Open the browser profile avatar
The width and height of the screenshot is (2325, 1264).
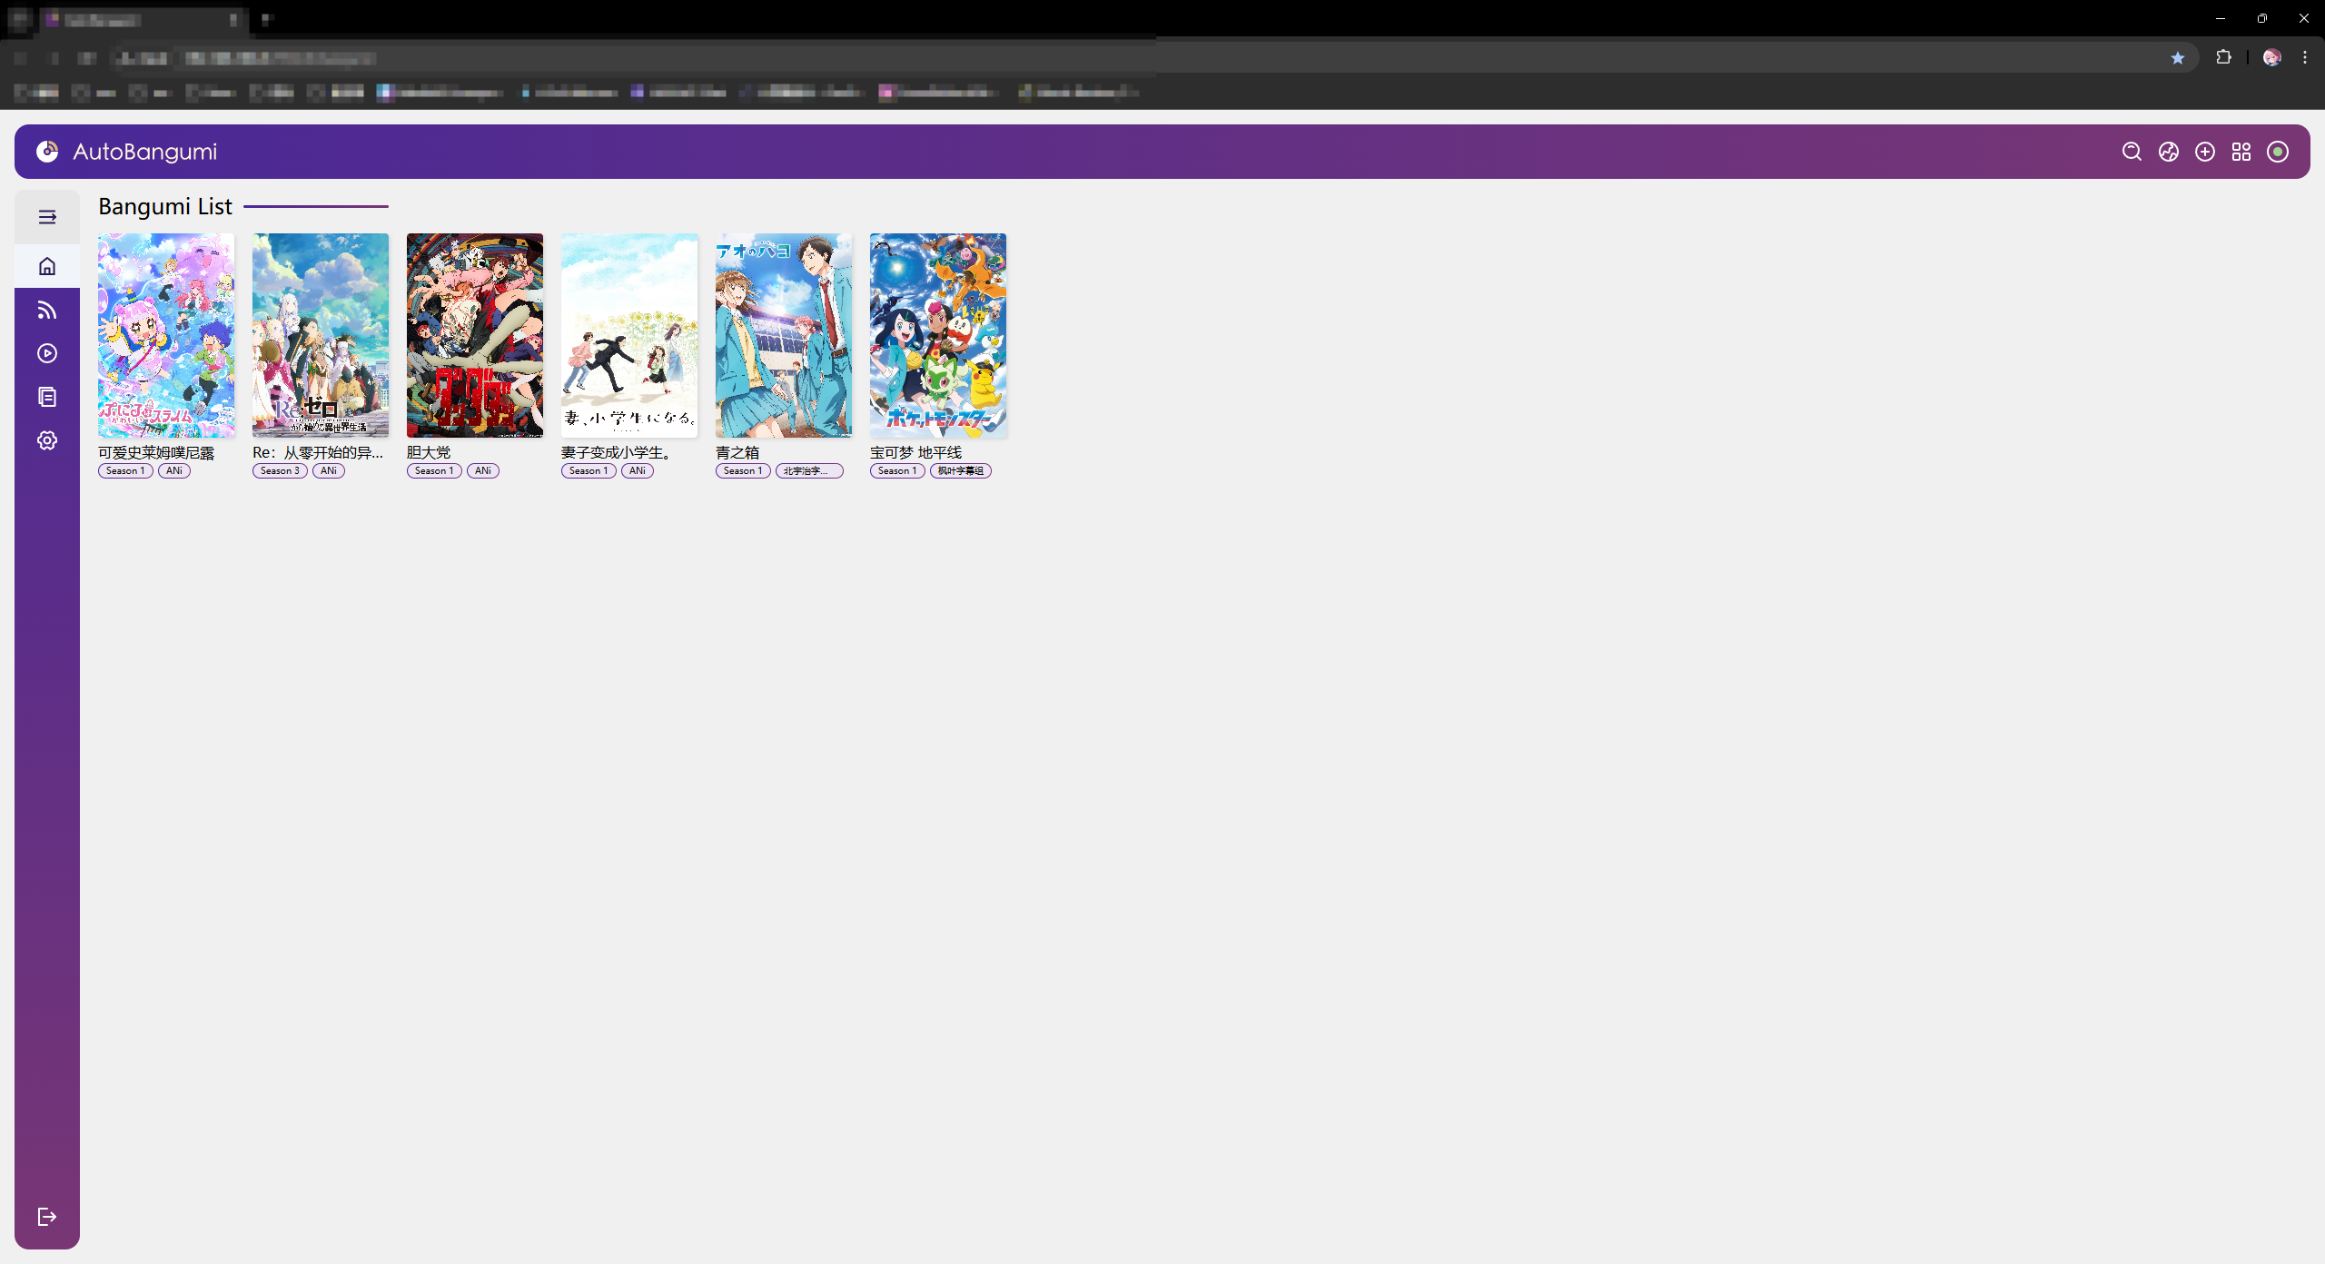pos(2271,57)
